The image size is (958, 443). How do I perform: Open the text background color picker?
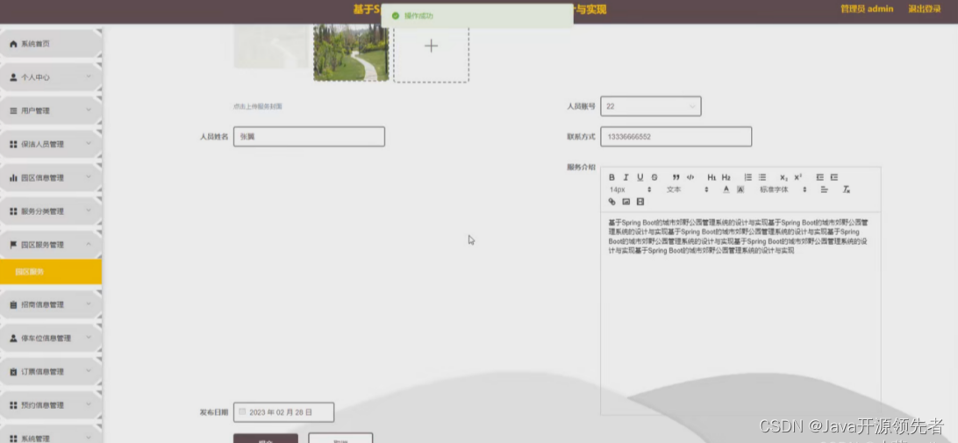pos(740,189)
